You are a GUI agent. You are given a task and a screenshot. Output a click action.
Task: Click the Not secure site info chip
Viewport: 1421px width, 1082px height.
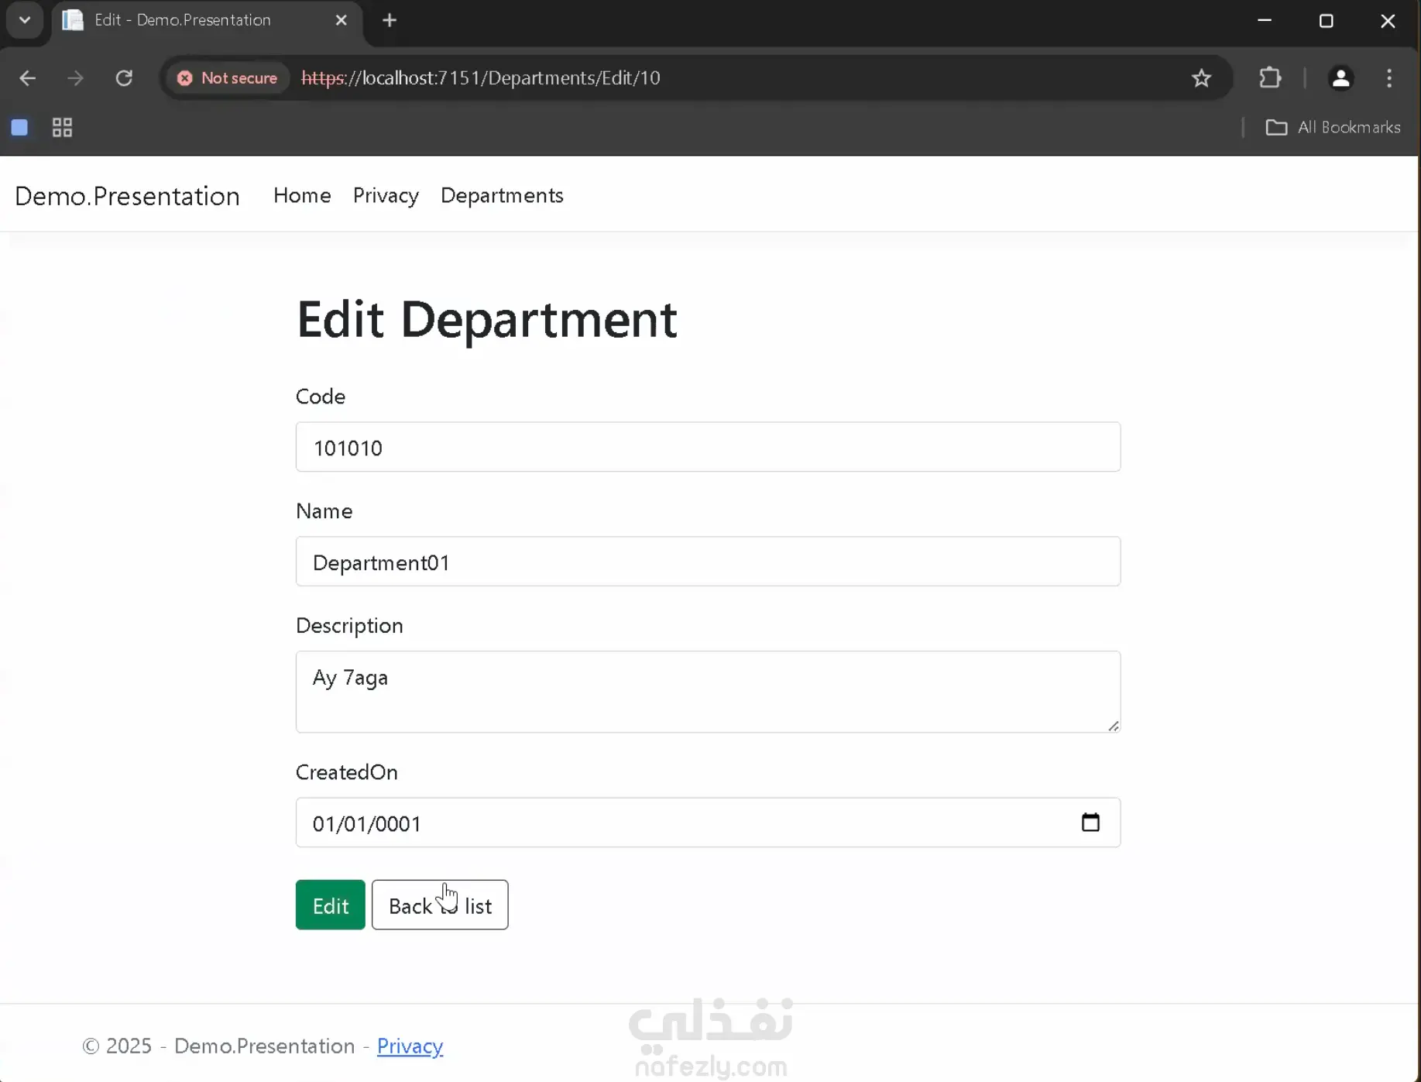[x=228, y=78]
